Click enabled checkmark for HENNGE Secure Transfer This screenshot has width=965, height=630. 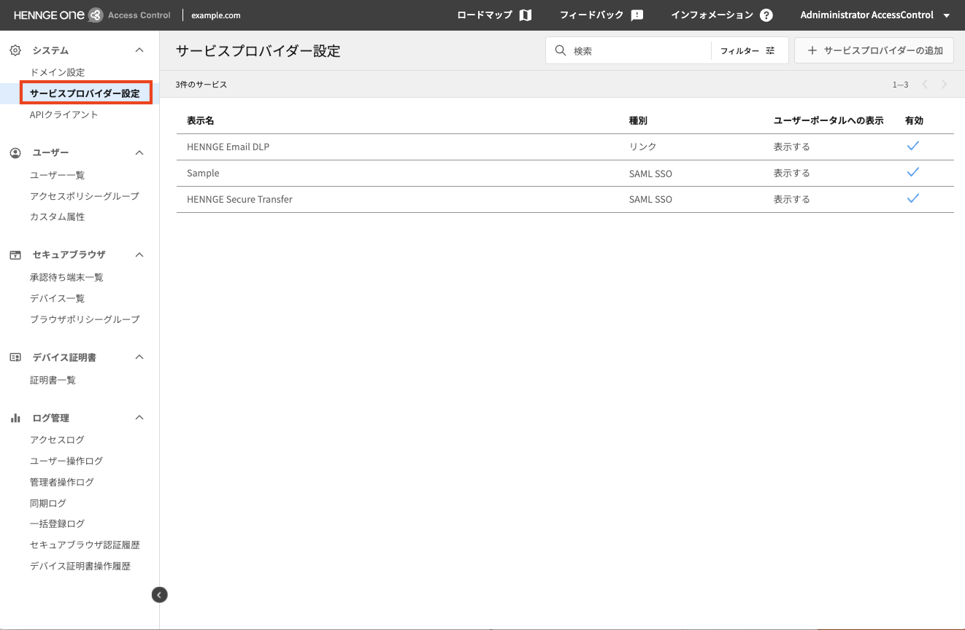(x=912, y=198)
